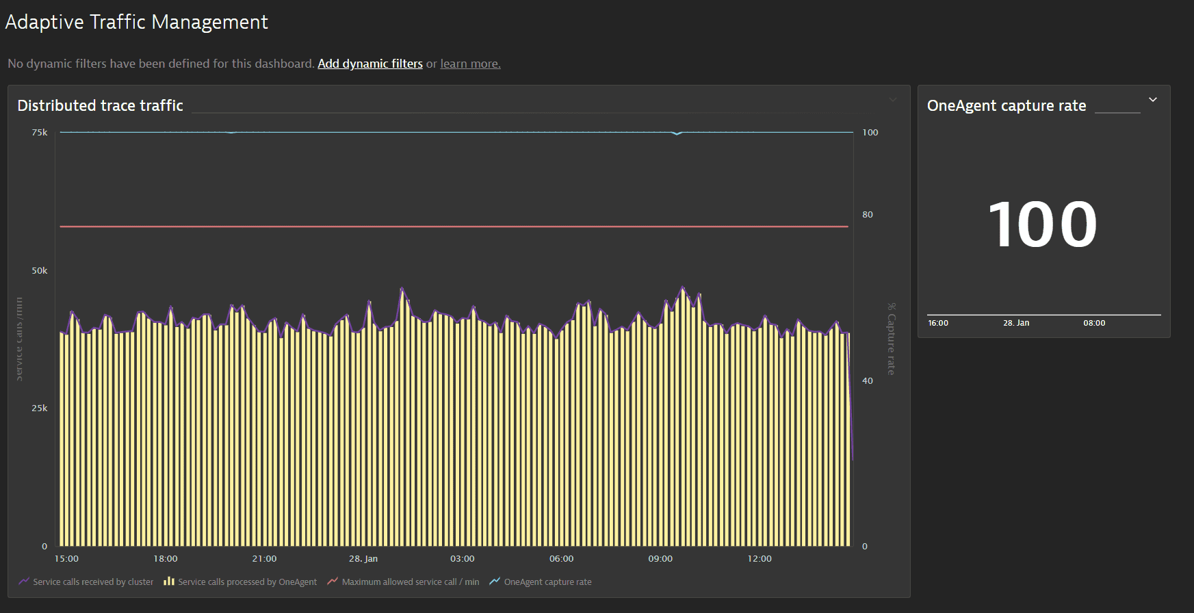Click the yellow bar-chart legend icon

pos(169,582)
